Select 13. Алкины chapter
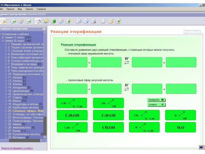Screen dimensions: 205x154 (x=17, y=84)
